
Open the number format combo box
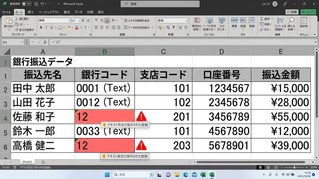173,21
